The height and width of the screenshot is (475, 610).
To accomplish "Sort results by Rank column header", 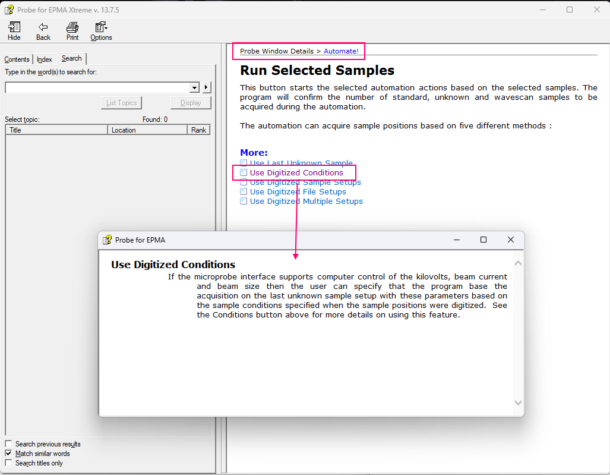I will pos(199,130).
